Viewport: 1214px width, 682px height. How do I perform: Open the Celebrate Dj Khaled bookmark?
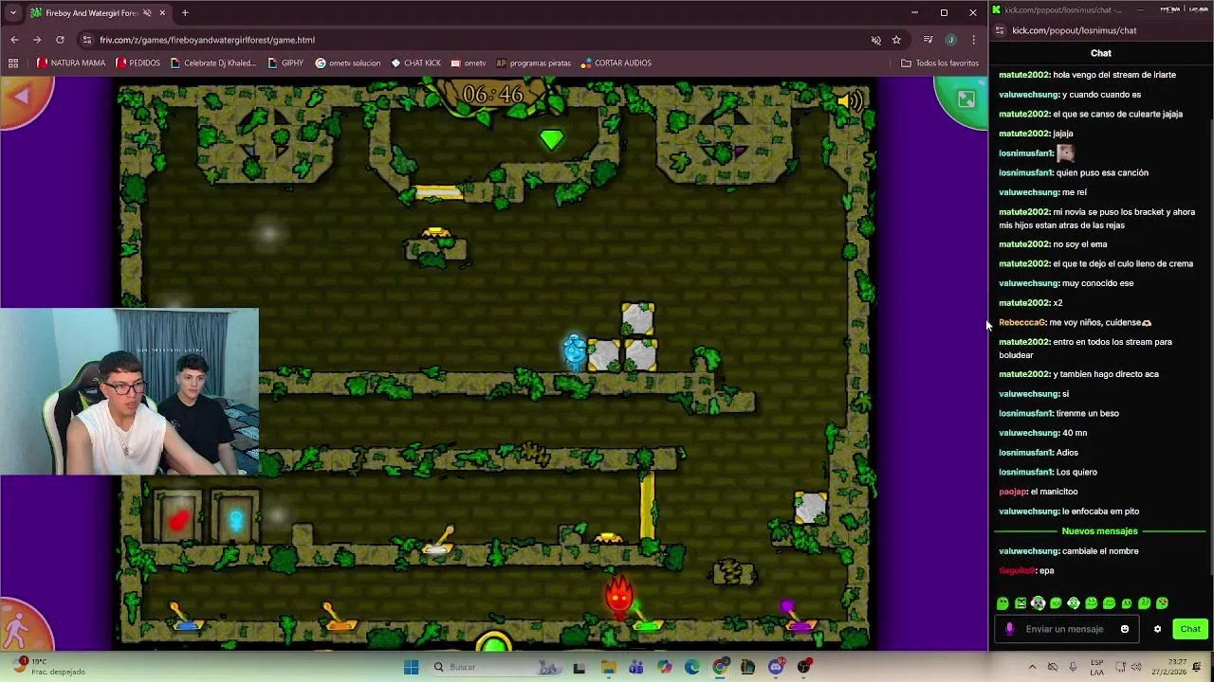(x=213, y=63)
